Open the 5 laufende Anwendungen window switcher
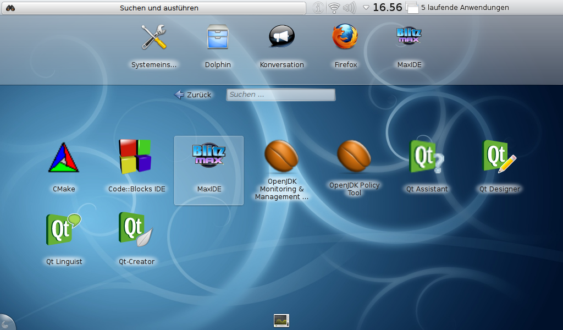563x330 pixels. [465, 8]
